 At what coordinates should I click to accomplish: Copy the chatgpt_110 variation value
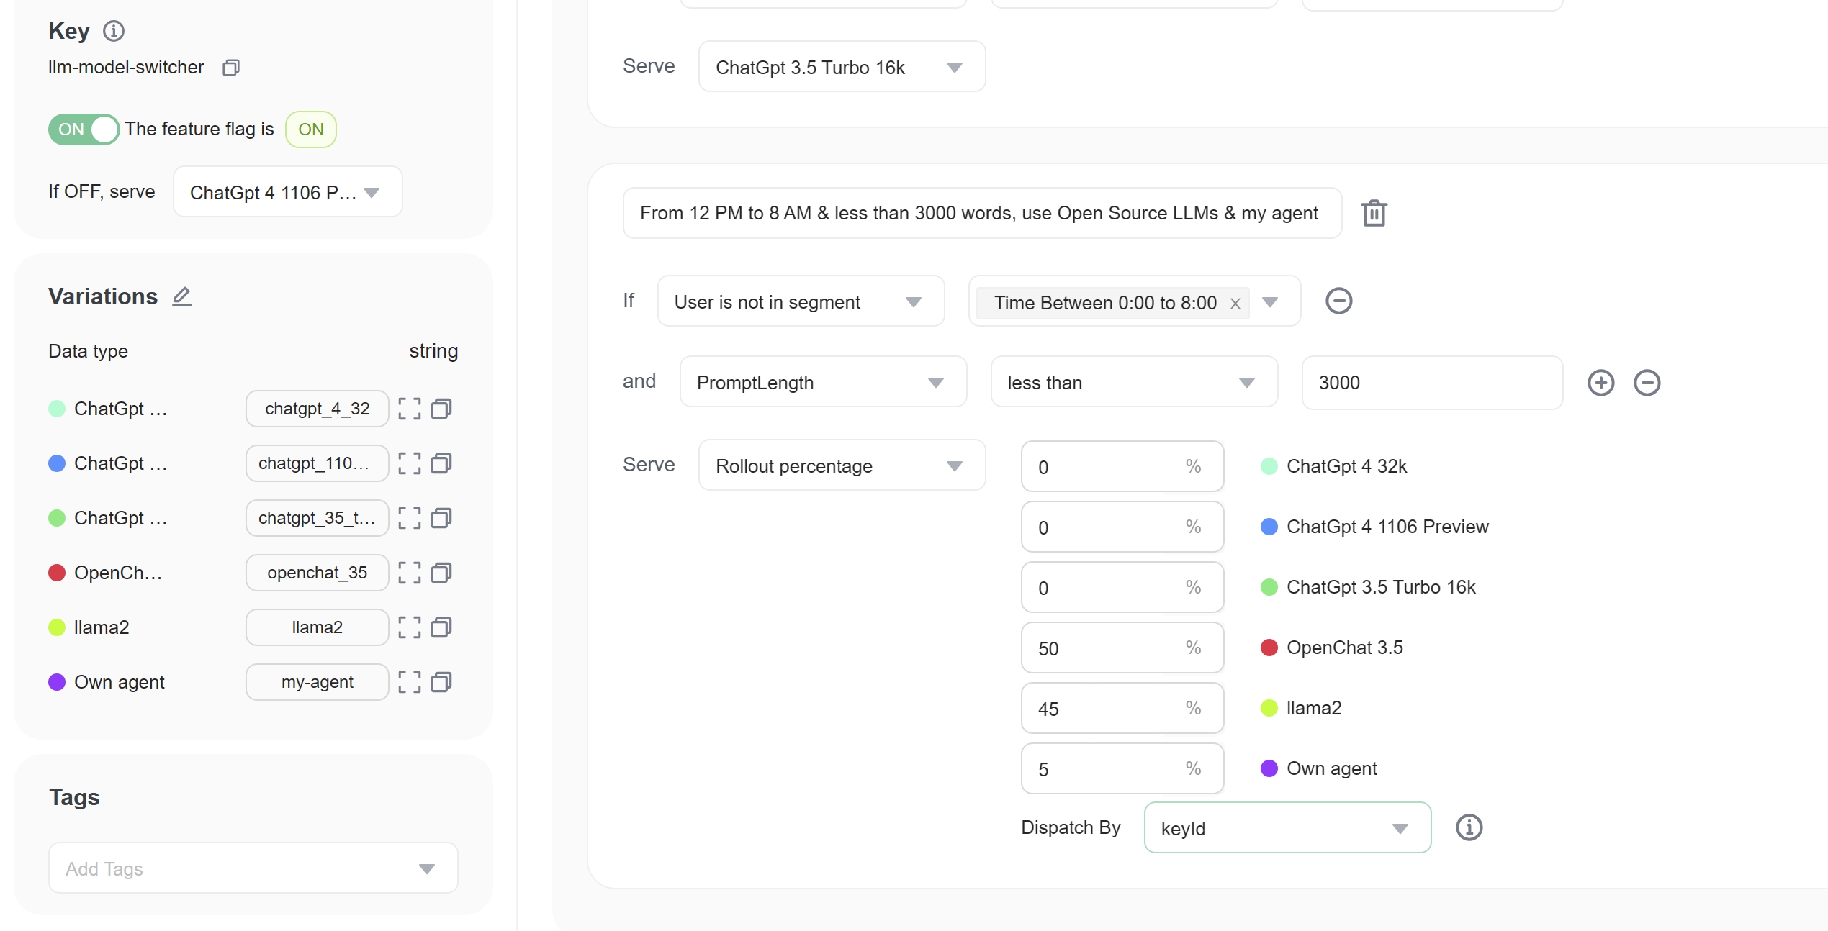point(441,463)
